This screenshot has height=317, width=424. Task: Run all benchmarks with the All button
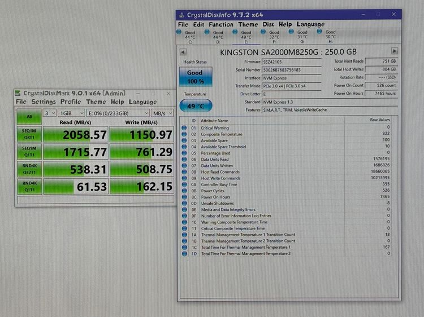pos(29,117)
